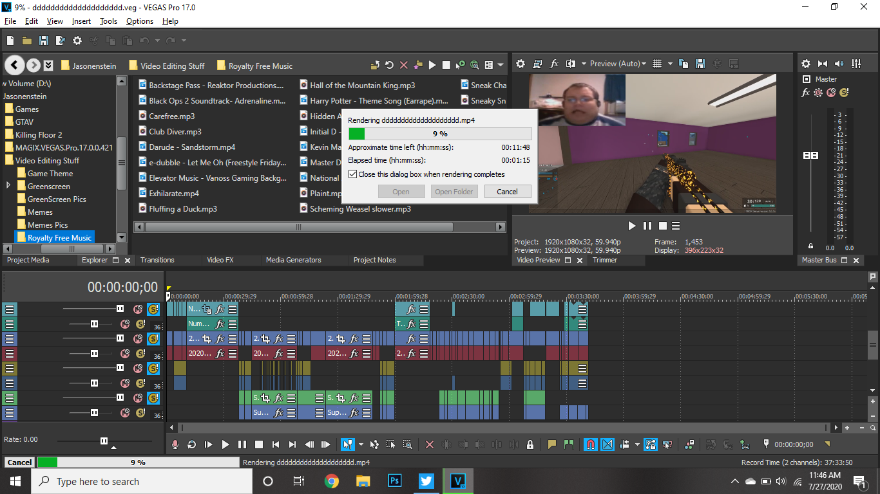
Task: Open Video Preview project properties gear
Action: tap(520, 64)
